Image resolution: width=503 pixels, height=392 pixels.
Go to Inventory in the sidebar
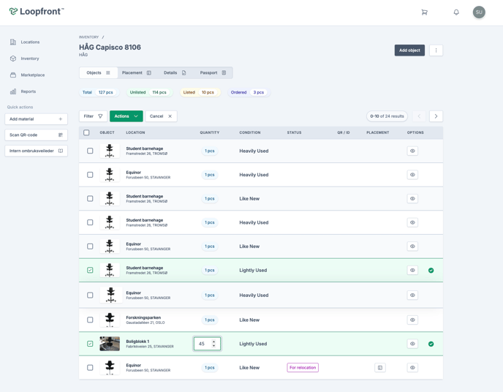25,59
